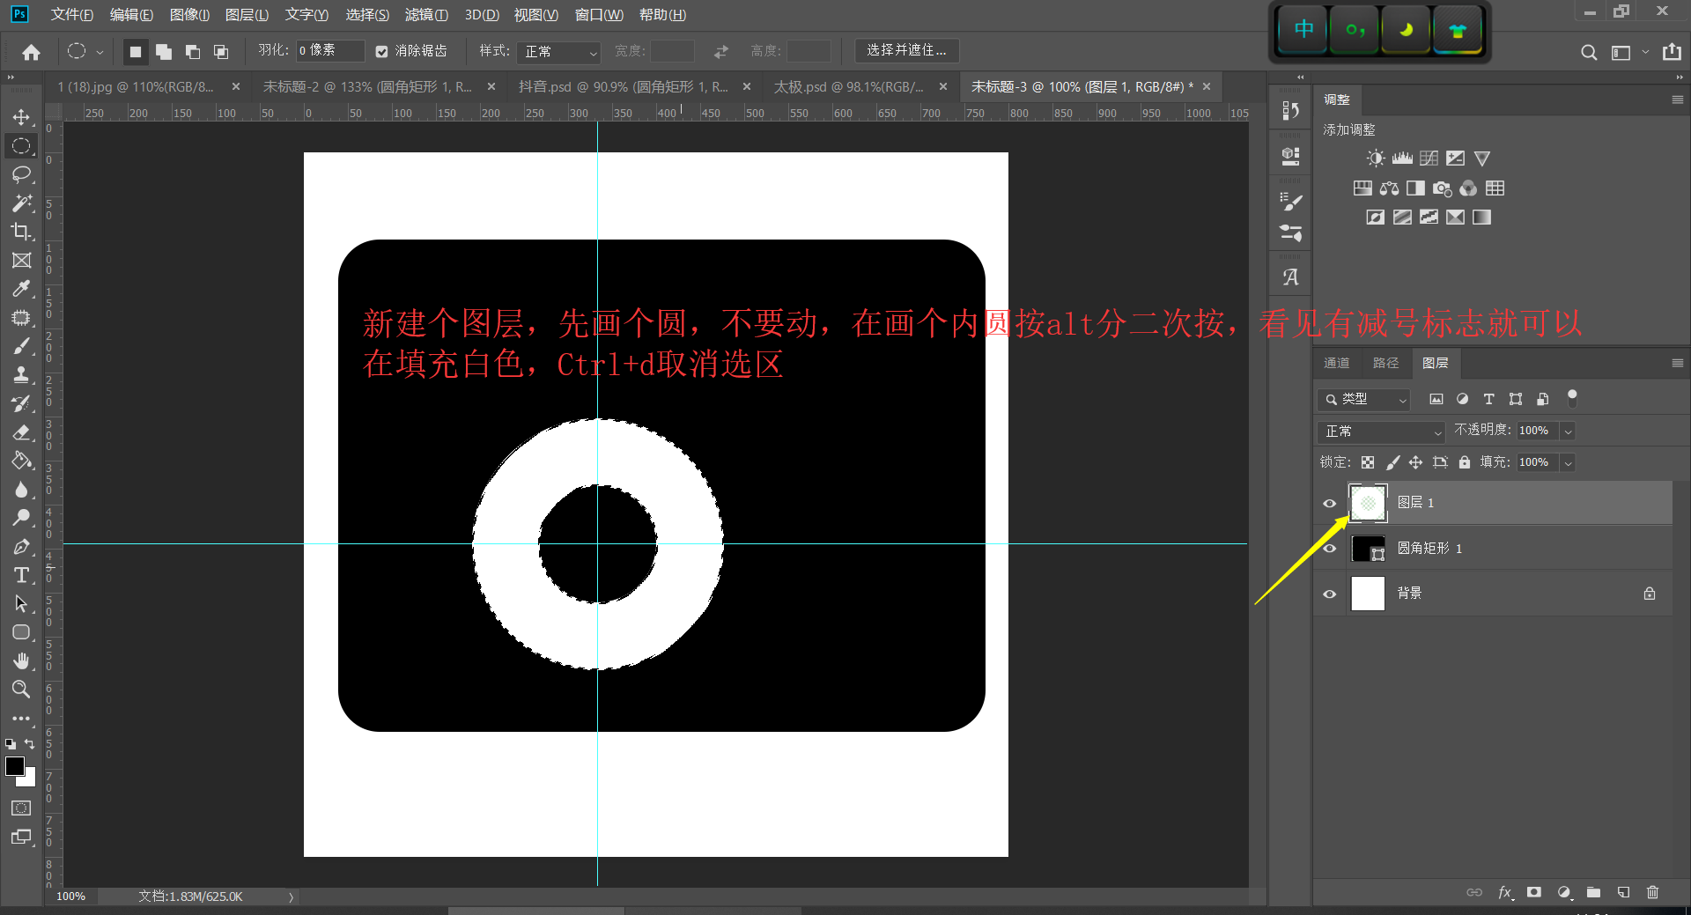Open 文件(F) menu
This screenshot has height=915, width=1691.
71,15
